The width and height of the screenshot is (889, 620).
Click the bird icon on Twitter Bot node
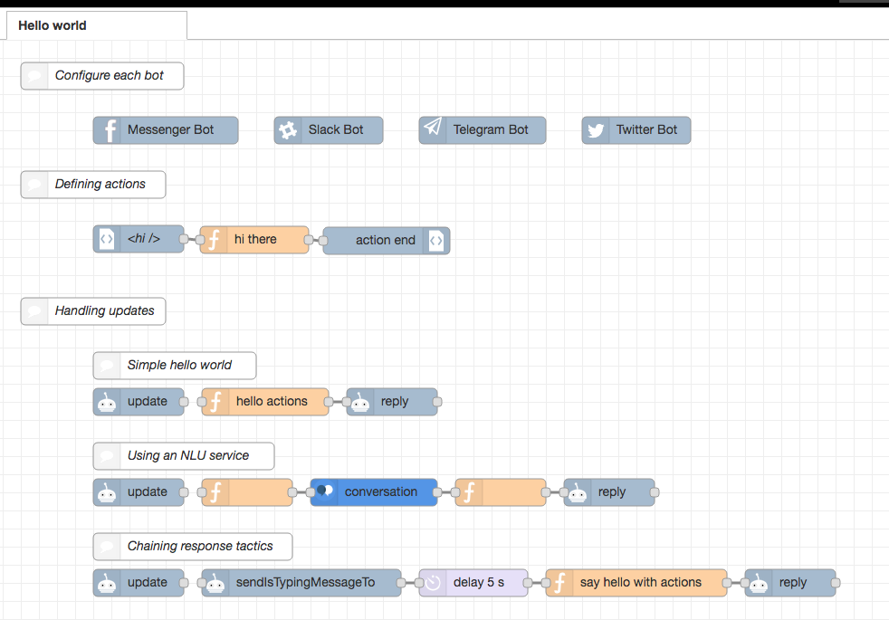click(596, 130)
